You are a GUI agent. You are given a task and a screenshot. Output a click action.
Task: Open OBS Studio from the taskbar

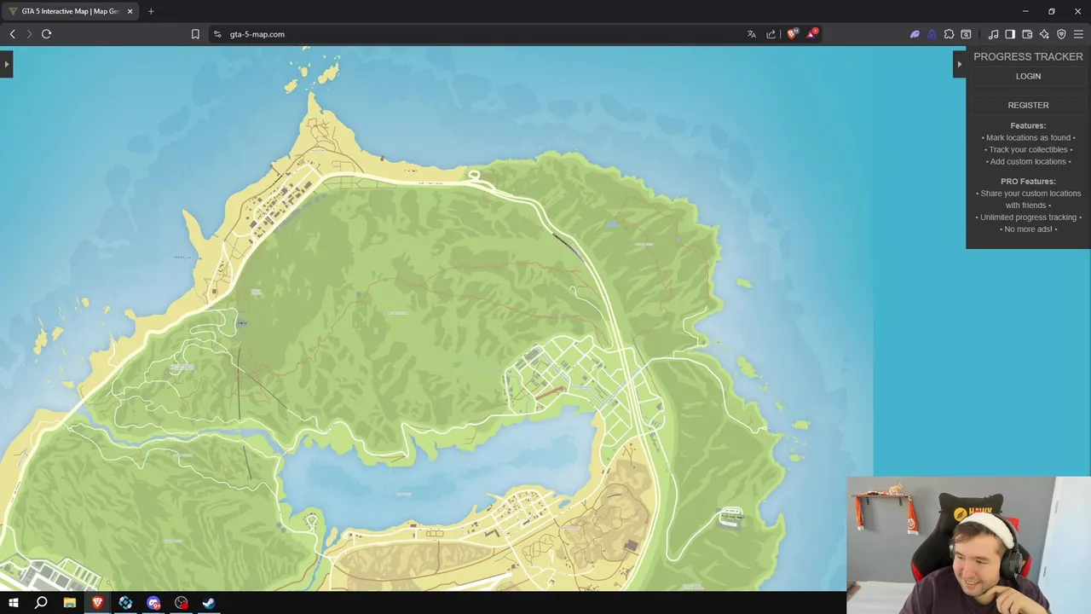click(182, 603)
